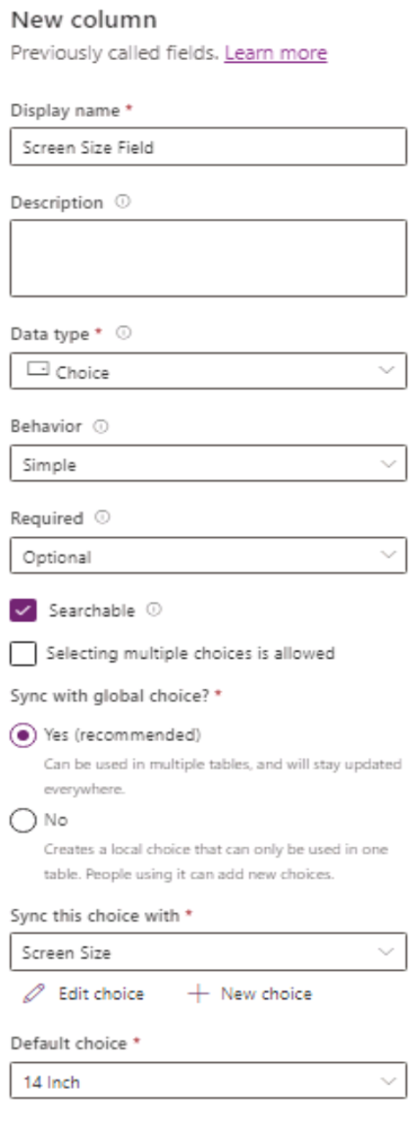Click inside the Description text box
Viewport: 417px width, 1124px height.
[x=208, y=258]
